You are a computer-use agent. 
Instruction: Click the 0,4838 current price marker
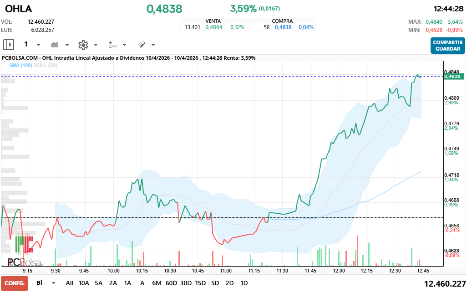(454, 77)
